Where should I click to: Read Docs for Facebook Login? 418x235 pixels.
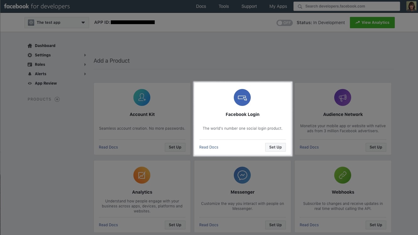[x=209, y=147]
